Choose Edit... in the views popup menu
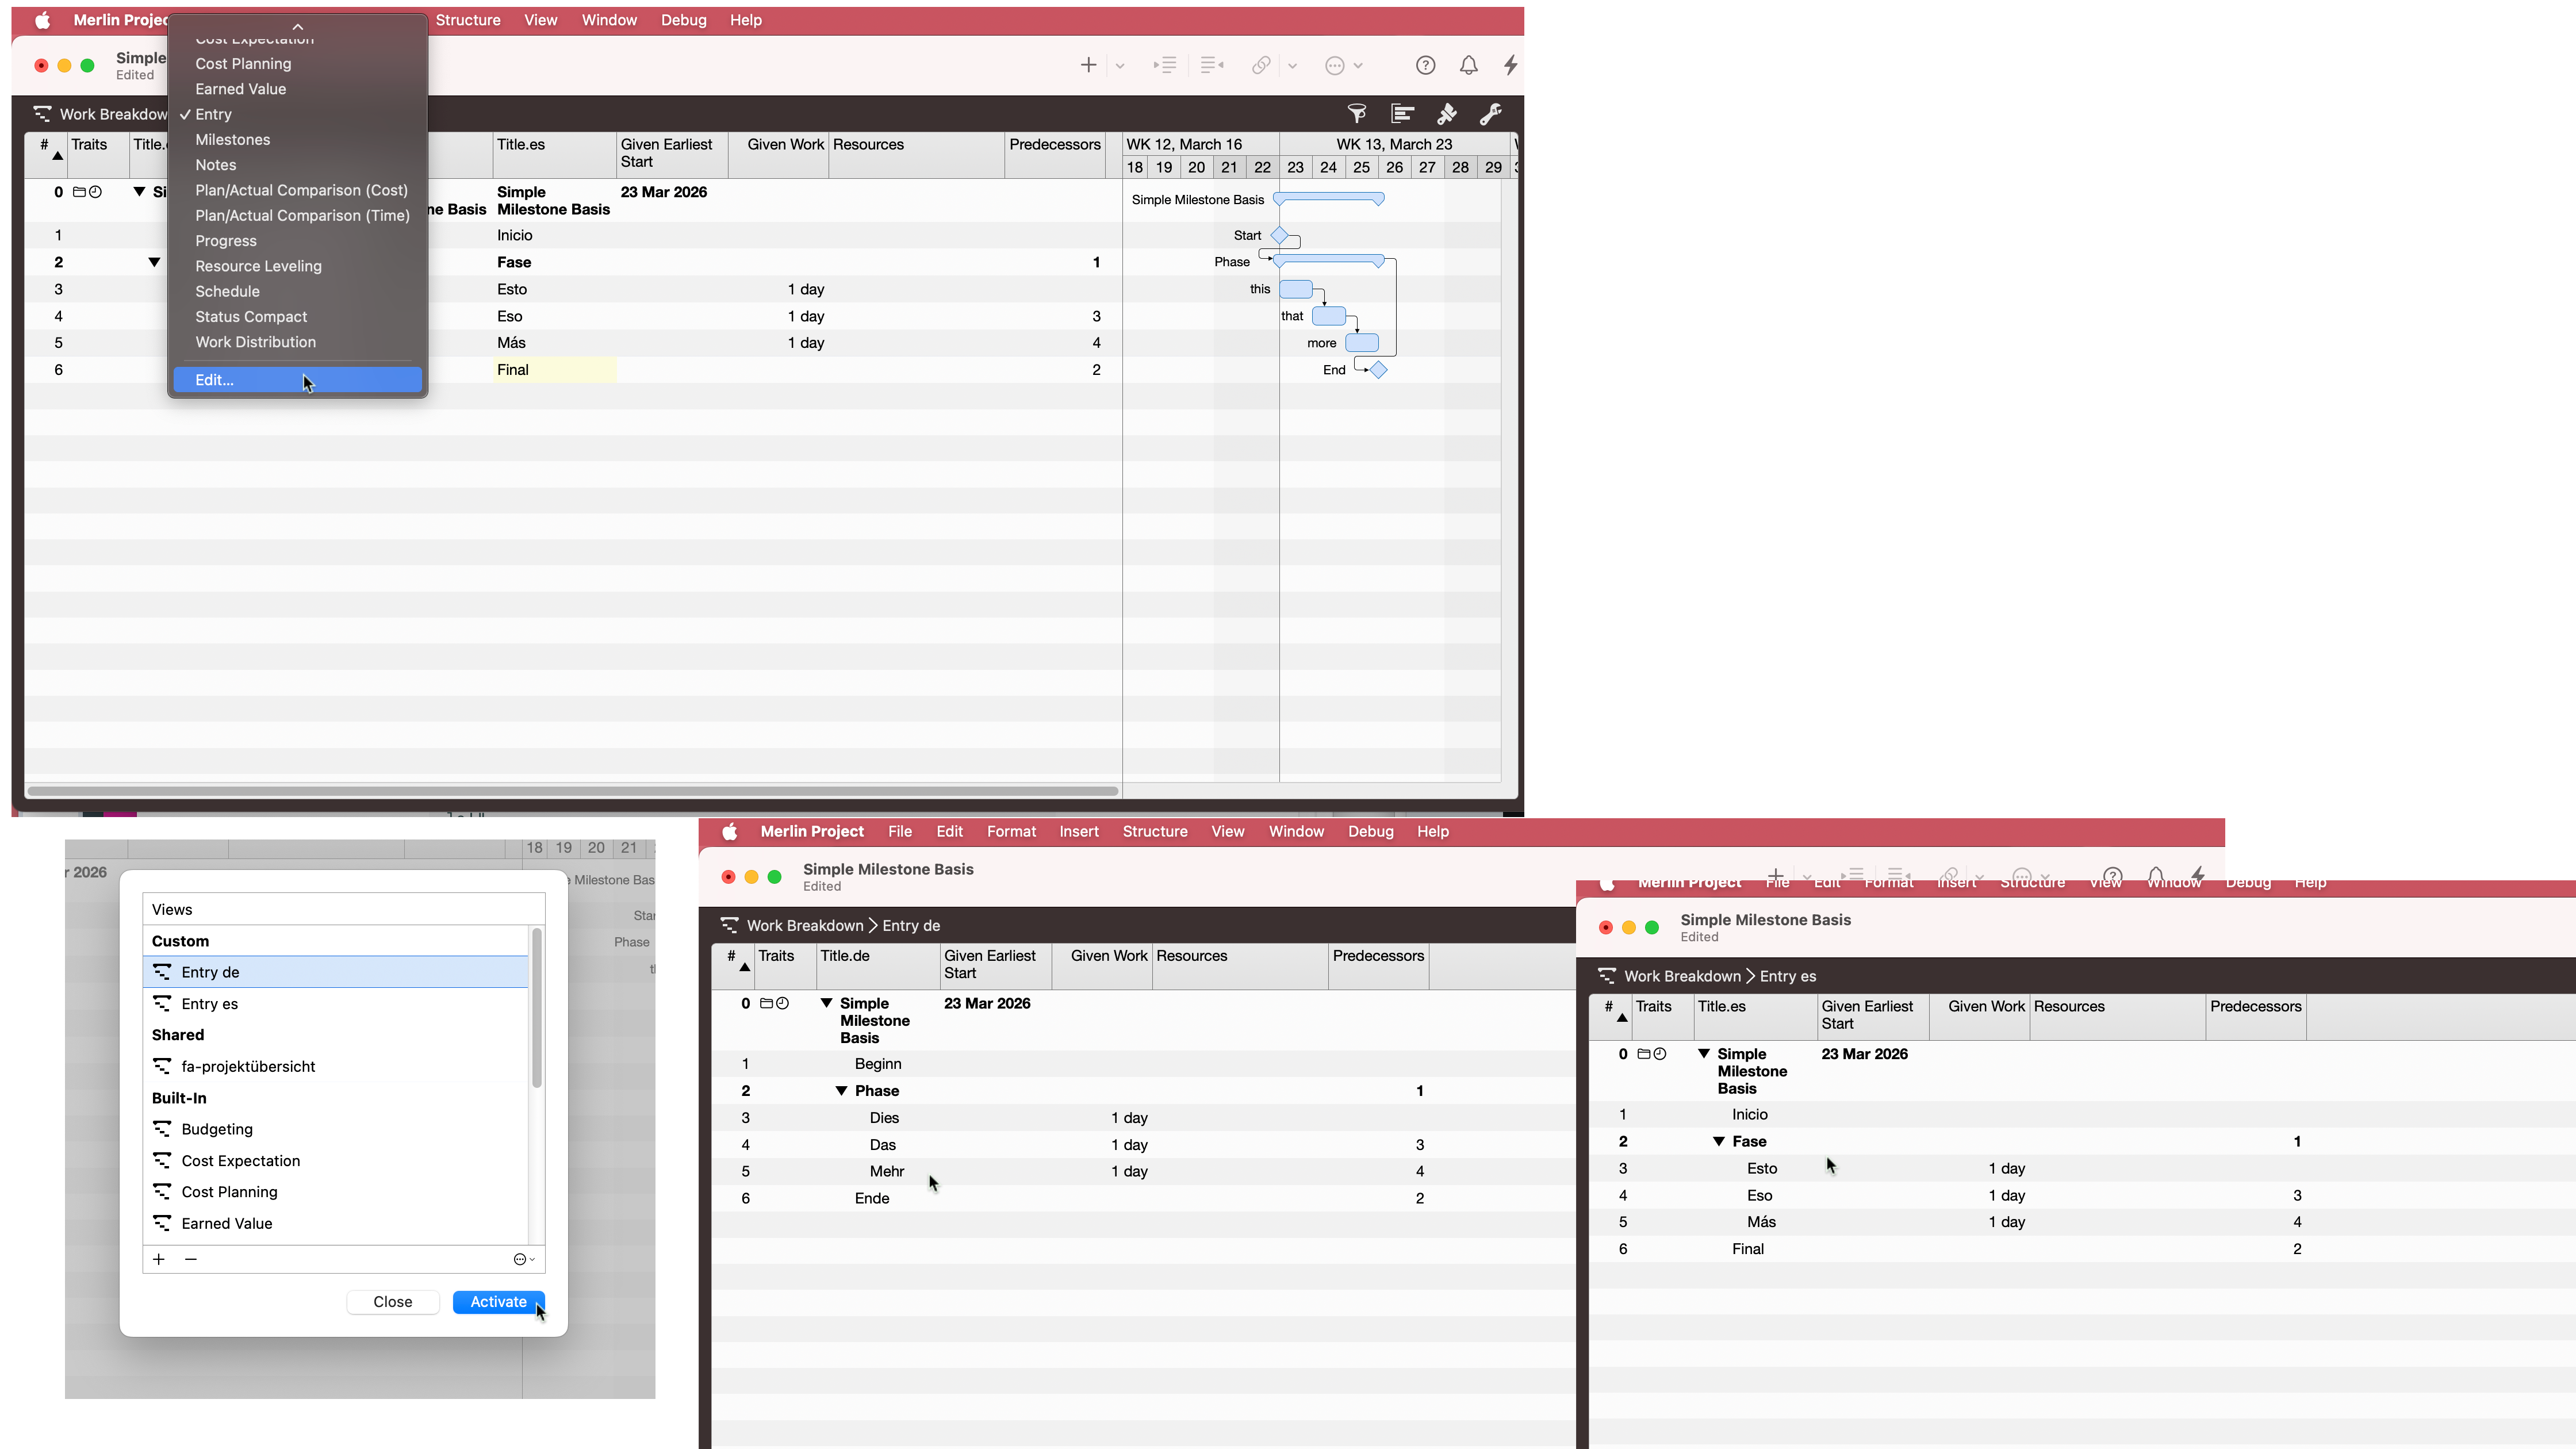The height and width of the screenshot is (1449, 2576). pyautogui.click(x=297, y=380)
